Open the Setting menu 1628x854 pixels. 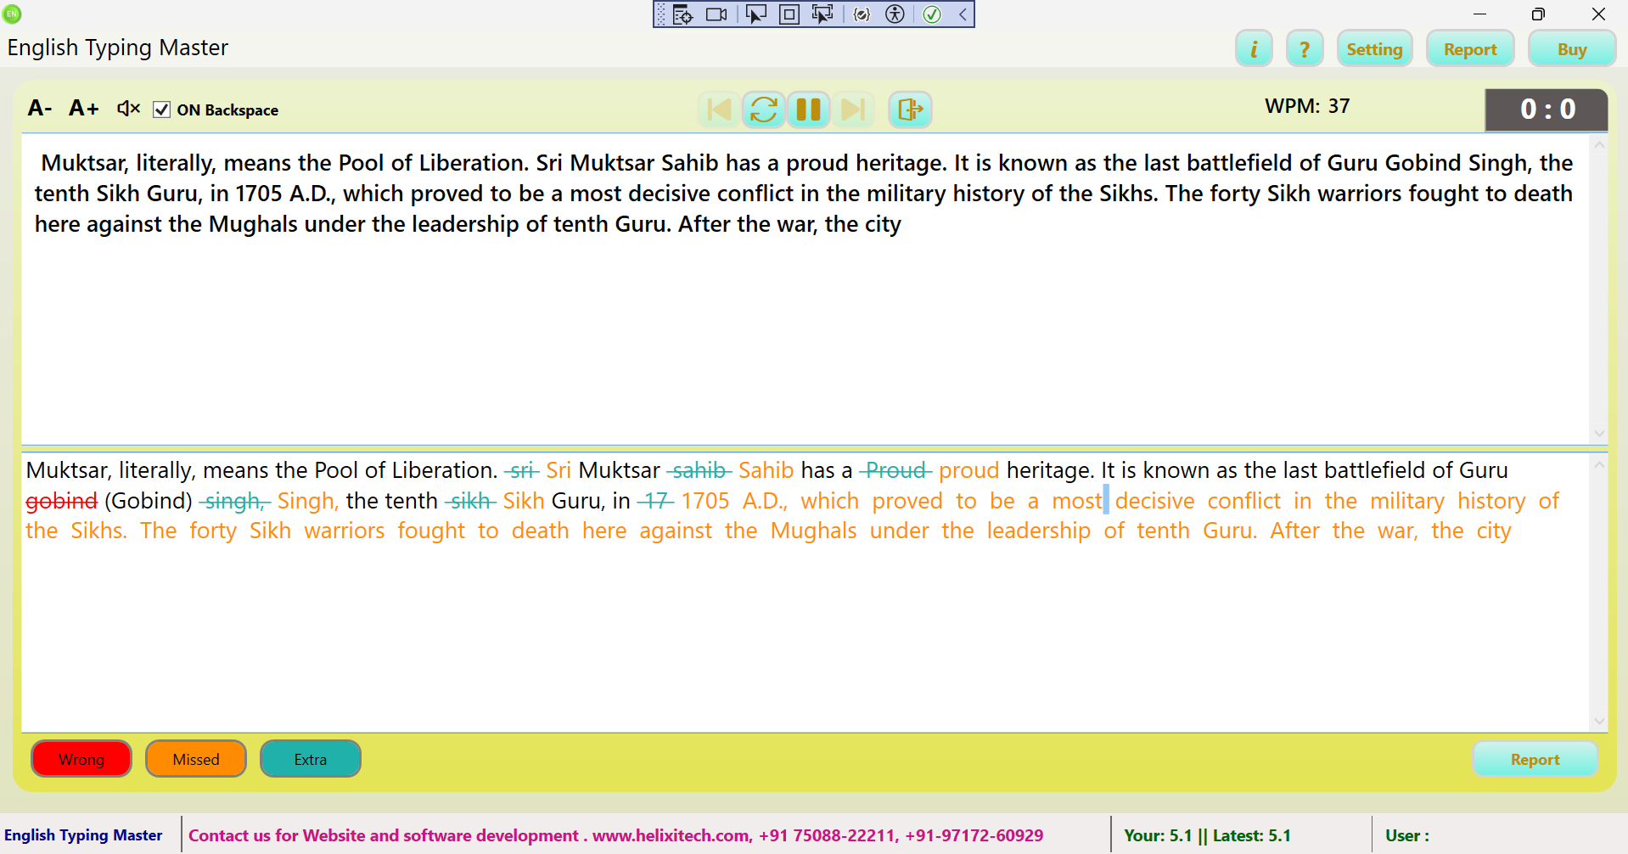(x=1374, y=49)
